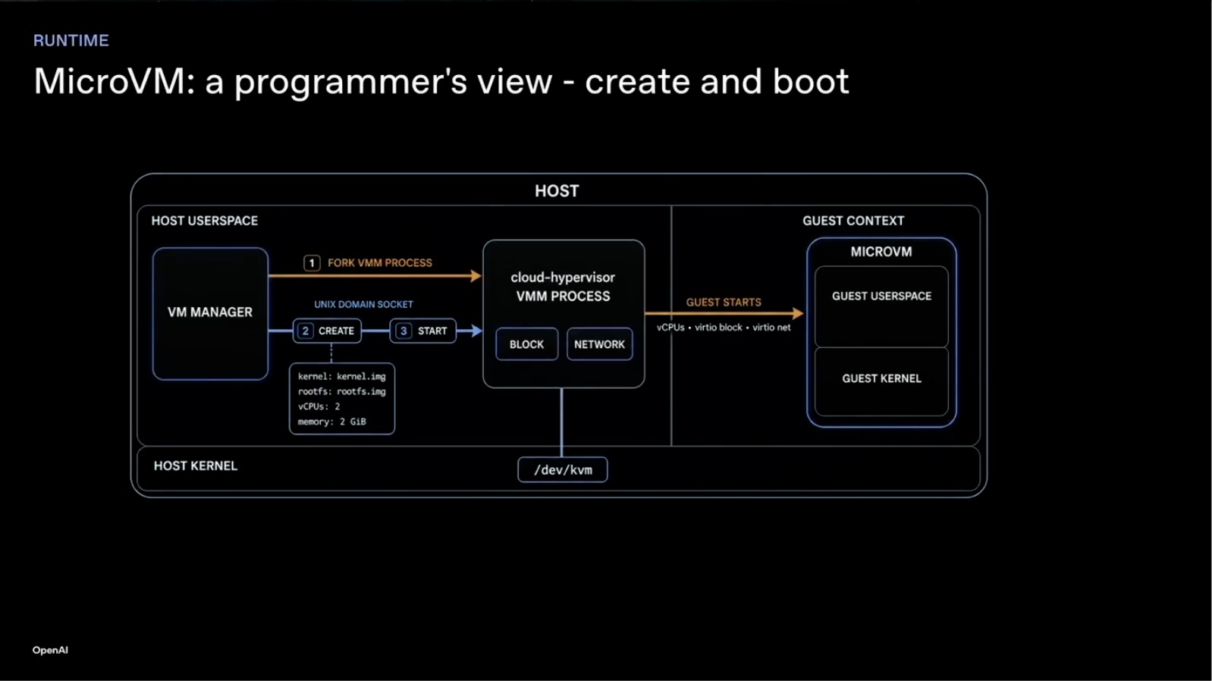This screenshot has width=1212, height=681.
Task: Click the BLOCK device box
Action: click(x=527, y=344)
